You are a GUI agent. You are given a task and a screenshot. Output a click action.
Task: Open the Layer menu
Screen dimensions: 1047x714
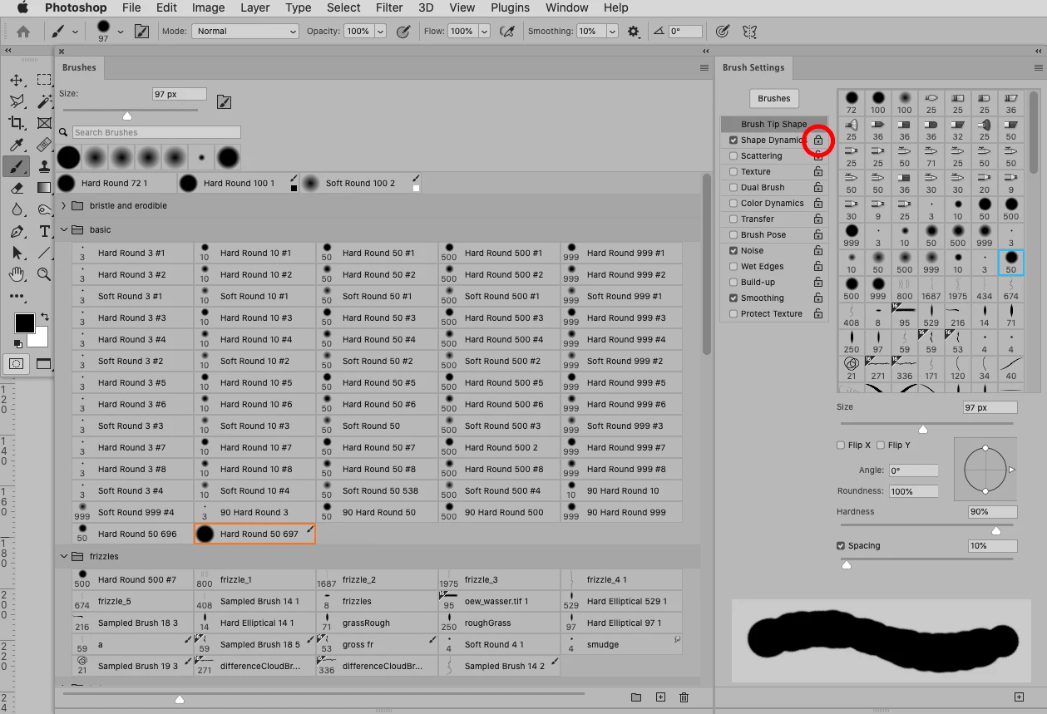tap(254, 7)
